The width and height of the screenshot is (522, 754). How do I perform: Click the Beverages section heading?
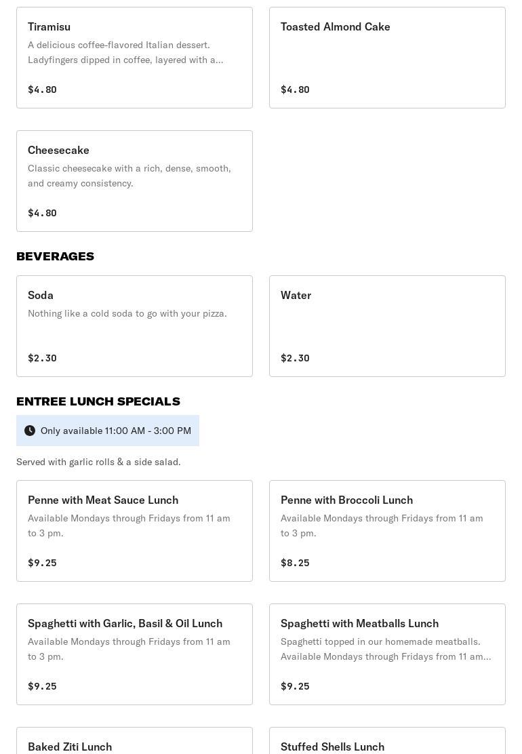55,256
